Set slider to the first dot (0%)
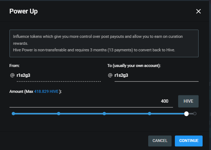 [13, 114]
